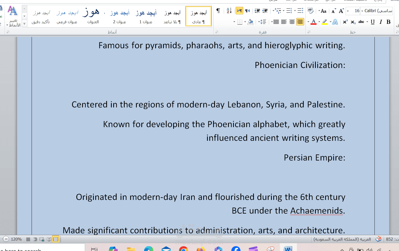Screen dimensions: 399x251
Task: Open Paragraph dialog launcher
Action: (x=217, y=32)
